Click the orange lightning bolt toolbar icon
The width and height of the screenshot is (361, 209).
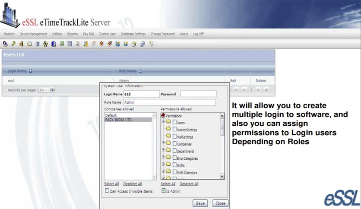[x=101, y=44]
